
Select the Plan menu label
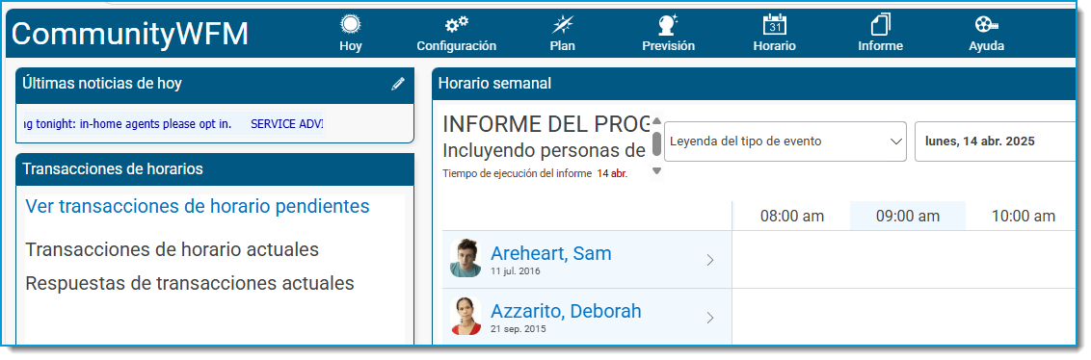click(562, 46)
